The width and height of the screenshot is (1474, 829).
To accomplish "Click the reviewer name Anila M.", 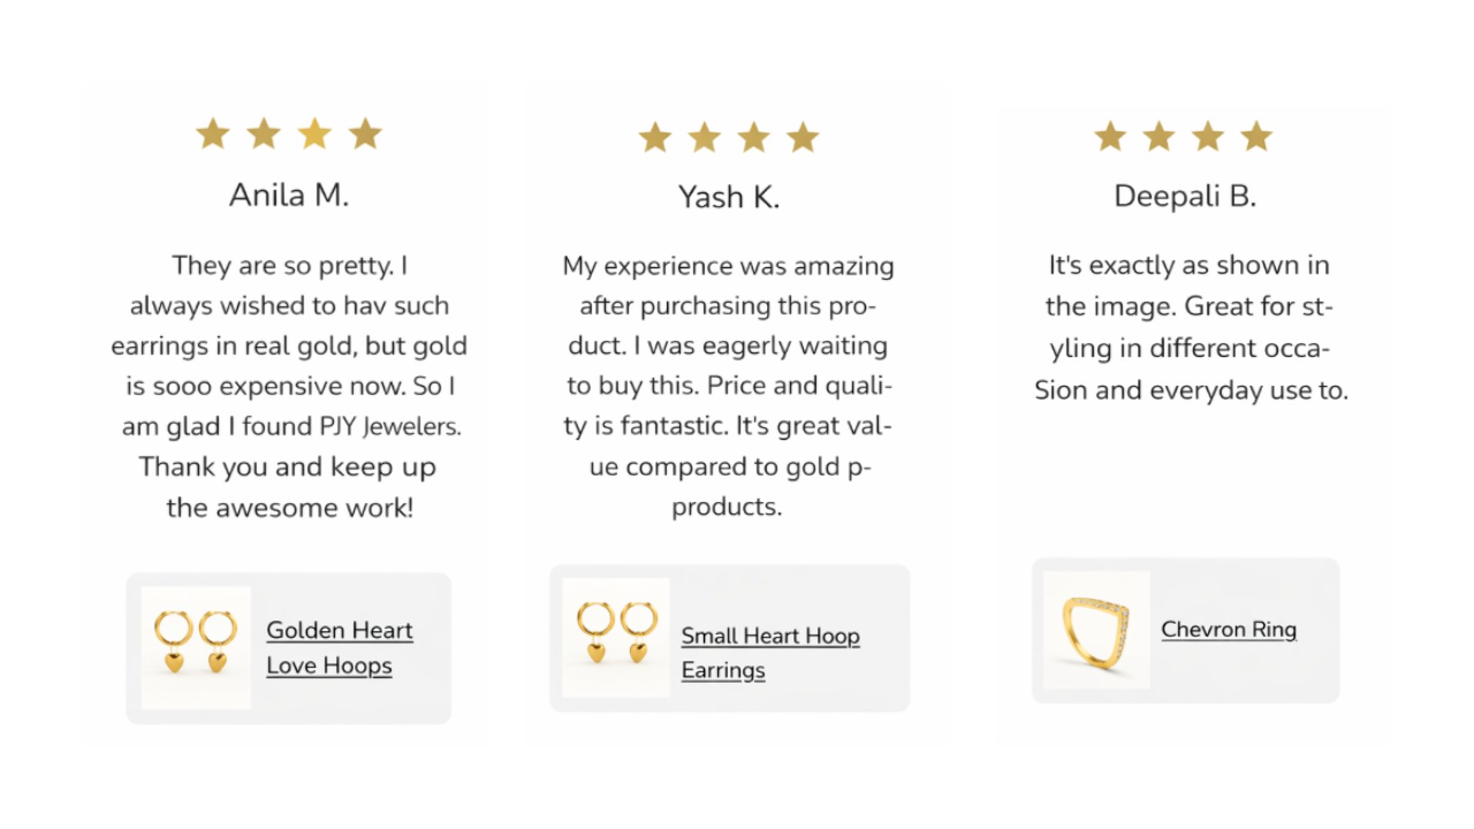I will point(289,195).
